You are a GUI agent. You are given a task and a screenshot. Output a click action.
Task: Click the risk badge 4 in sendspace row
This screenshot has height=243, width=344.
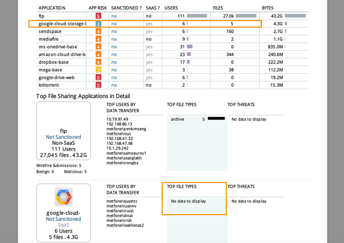click(98, 31)
